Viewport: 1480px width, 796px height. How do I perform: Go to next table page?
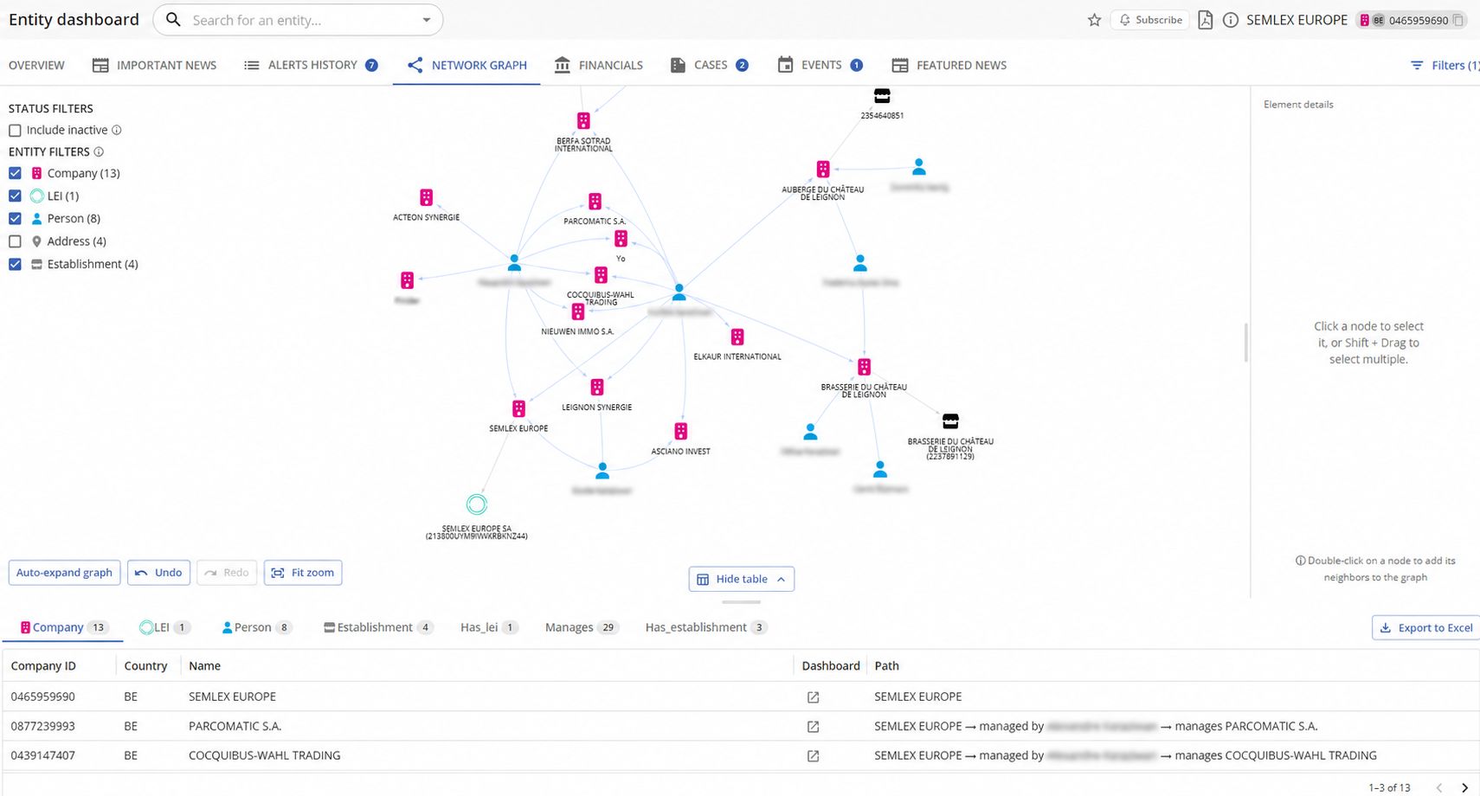tap(1464, 787)
